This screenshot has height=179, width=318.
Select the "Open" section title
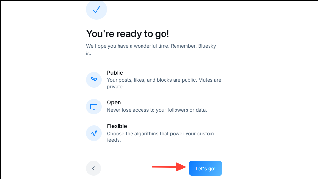coord(114,102)
